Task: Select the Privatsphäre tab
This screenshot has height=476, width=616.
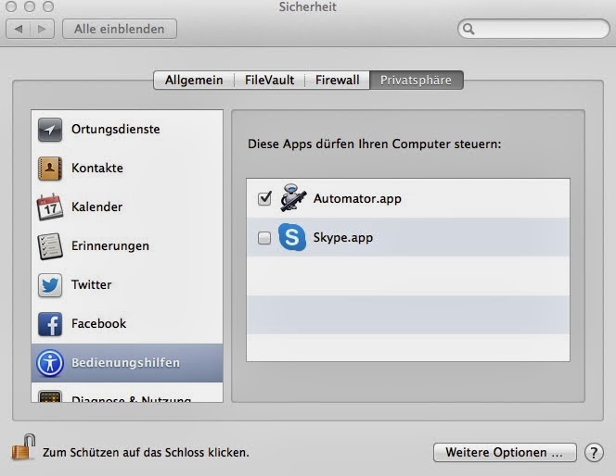Action: click(416, 80)
